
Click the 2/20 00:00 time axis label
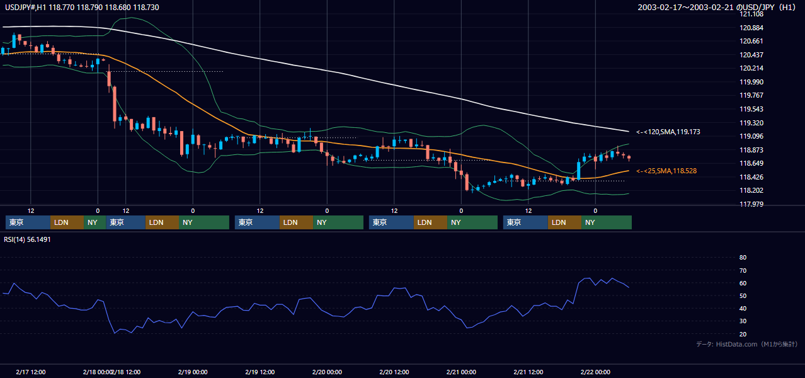(x=327, y=372)
